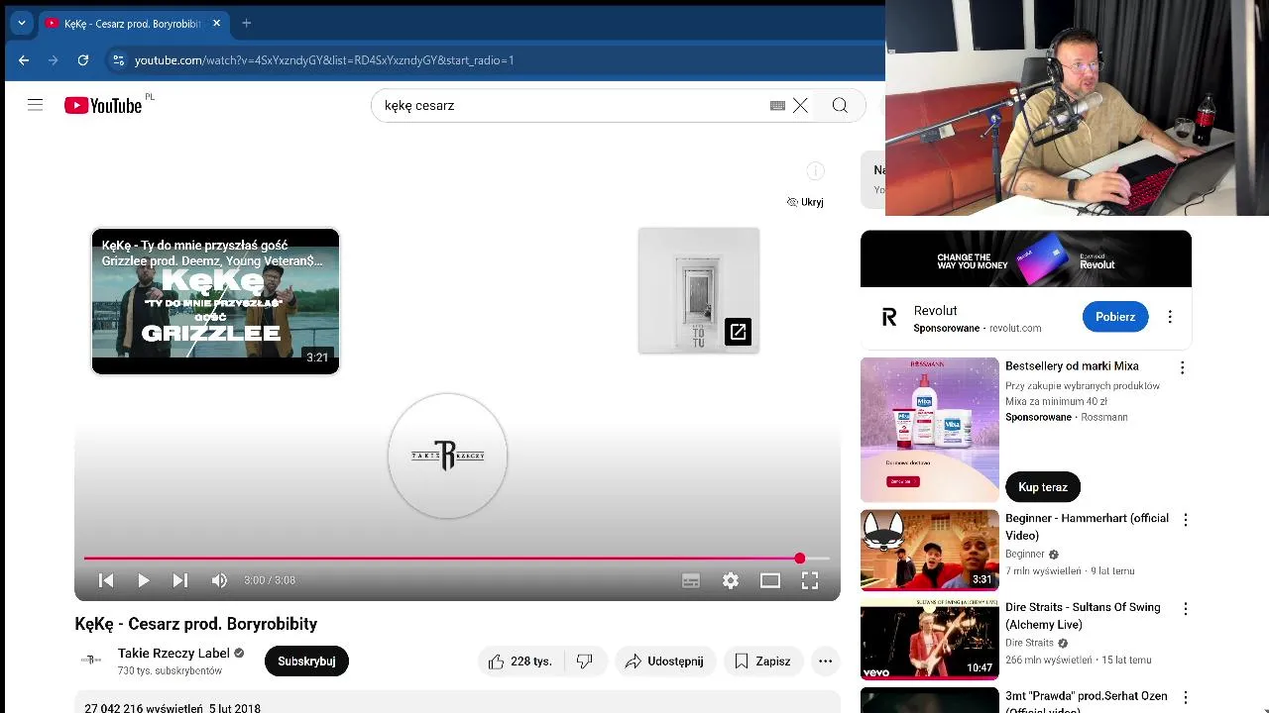The width and height of the screenshot is (1269, 713).
Task: Dislike the video with thumbs down
Action: click(585, 662)
